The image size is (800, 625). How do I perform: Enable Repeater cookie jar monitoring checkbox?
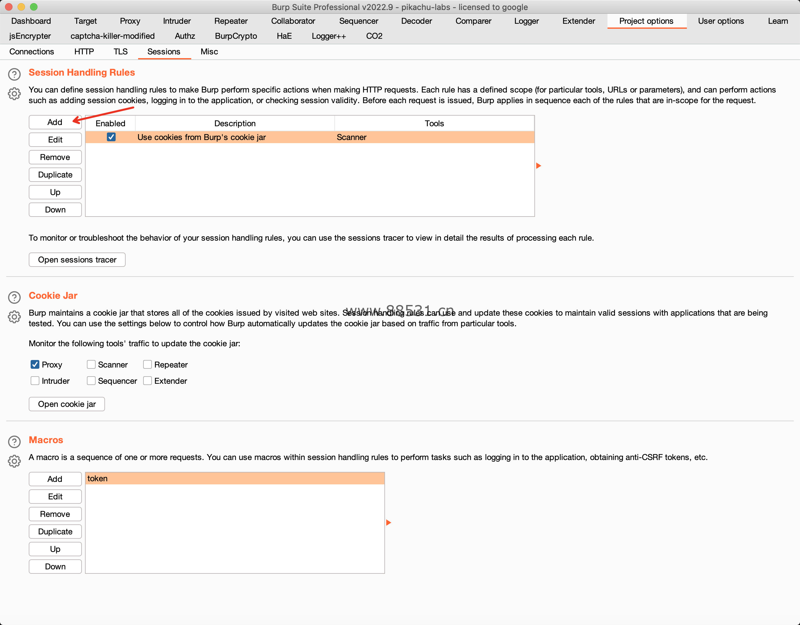[147, 364]
